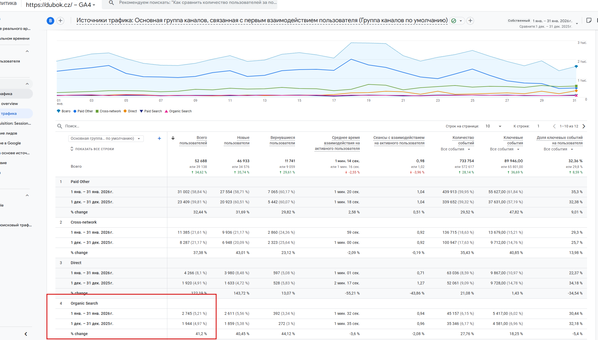This screenshot has width=598, height=340.
Task: Add comparison with plus icon beside B badge
Action: 60,21
